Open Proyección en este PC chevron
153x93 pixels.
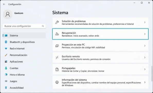pyautogui.click(x=145, y=46)
